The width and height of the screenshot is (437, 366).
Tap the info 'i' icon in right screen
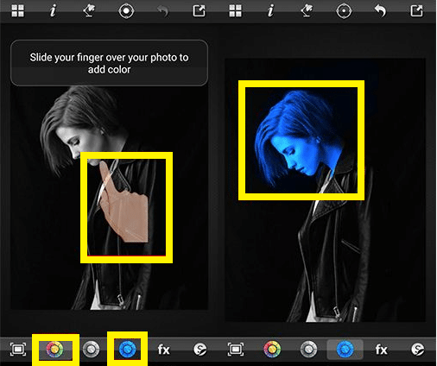pos(270,11)
